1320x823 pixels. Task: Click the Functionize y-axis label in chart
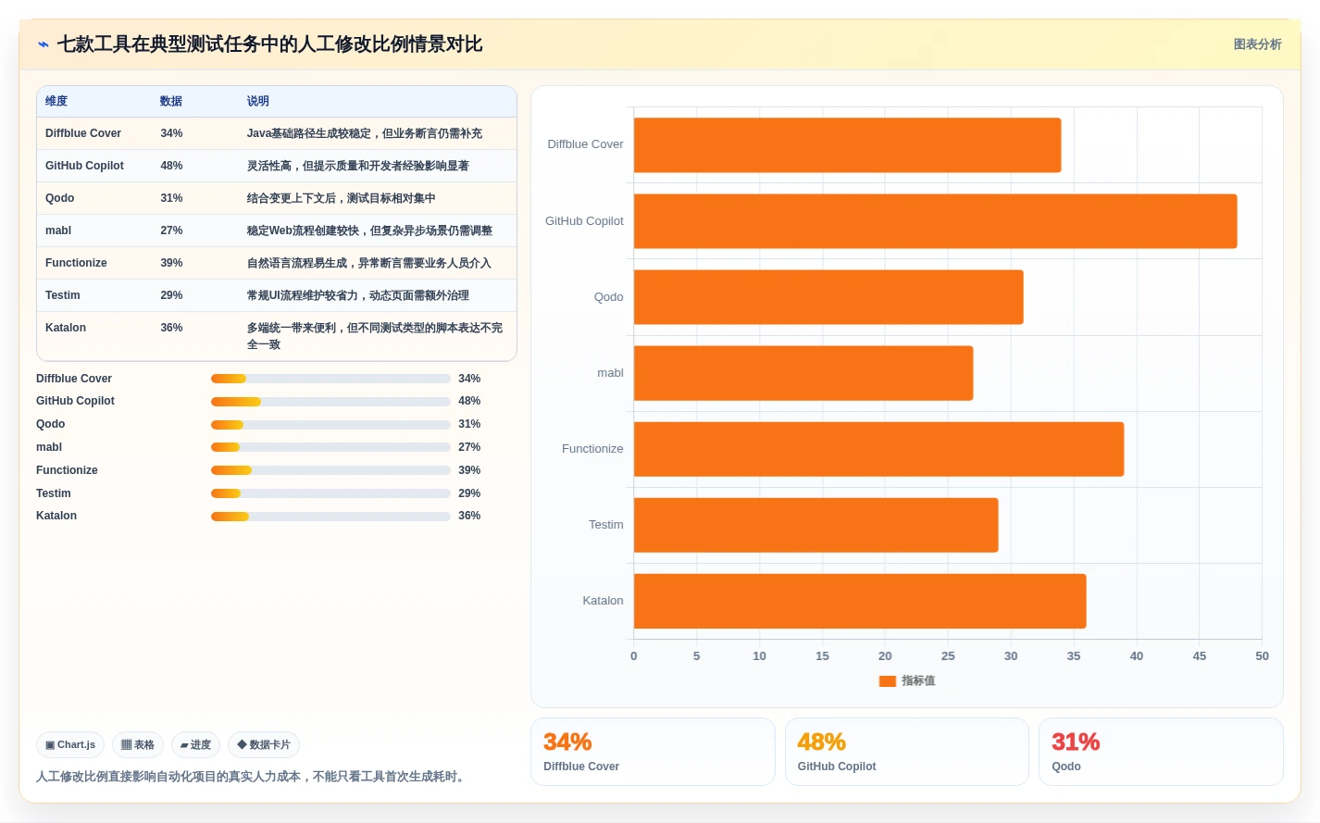(x=592, y=449)
